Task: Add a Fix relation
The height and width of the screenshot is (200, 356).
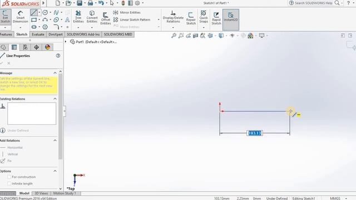Action: click(6, 161)
